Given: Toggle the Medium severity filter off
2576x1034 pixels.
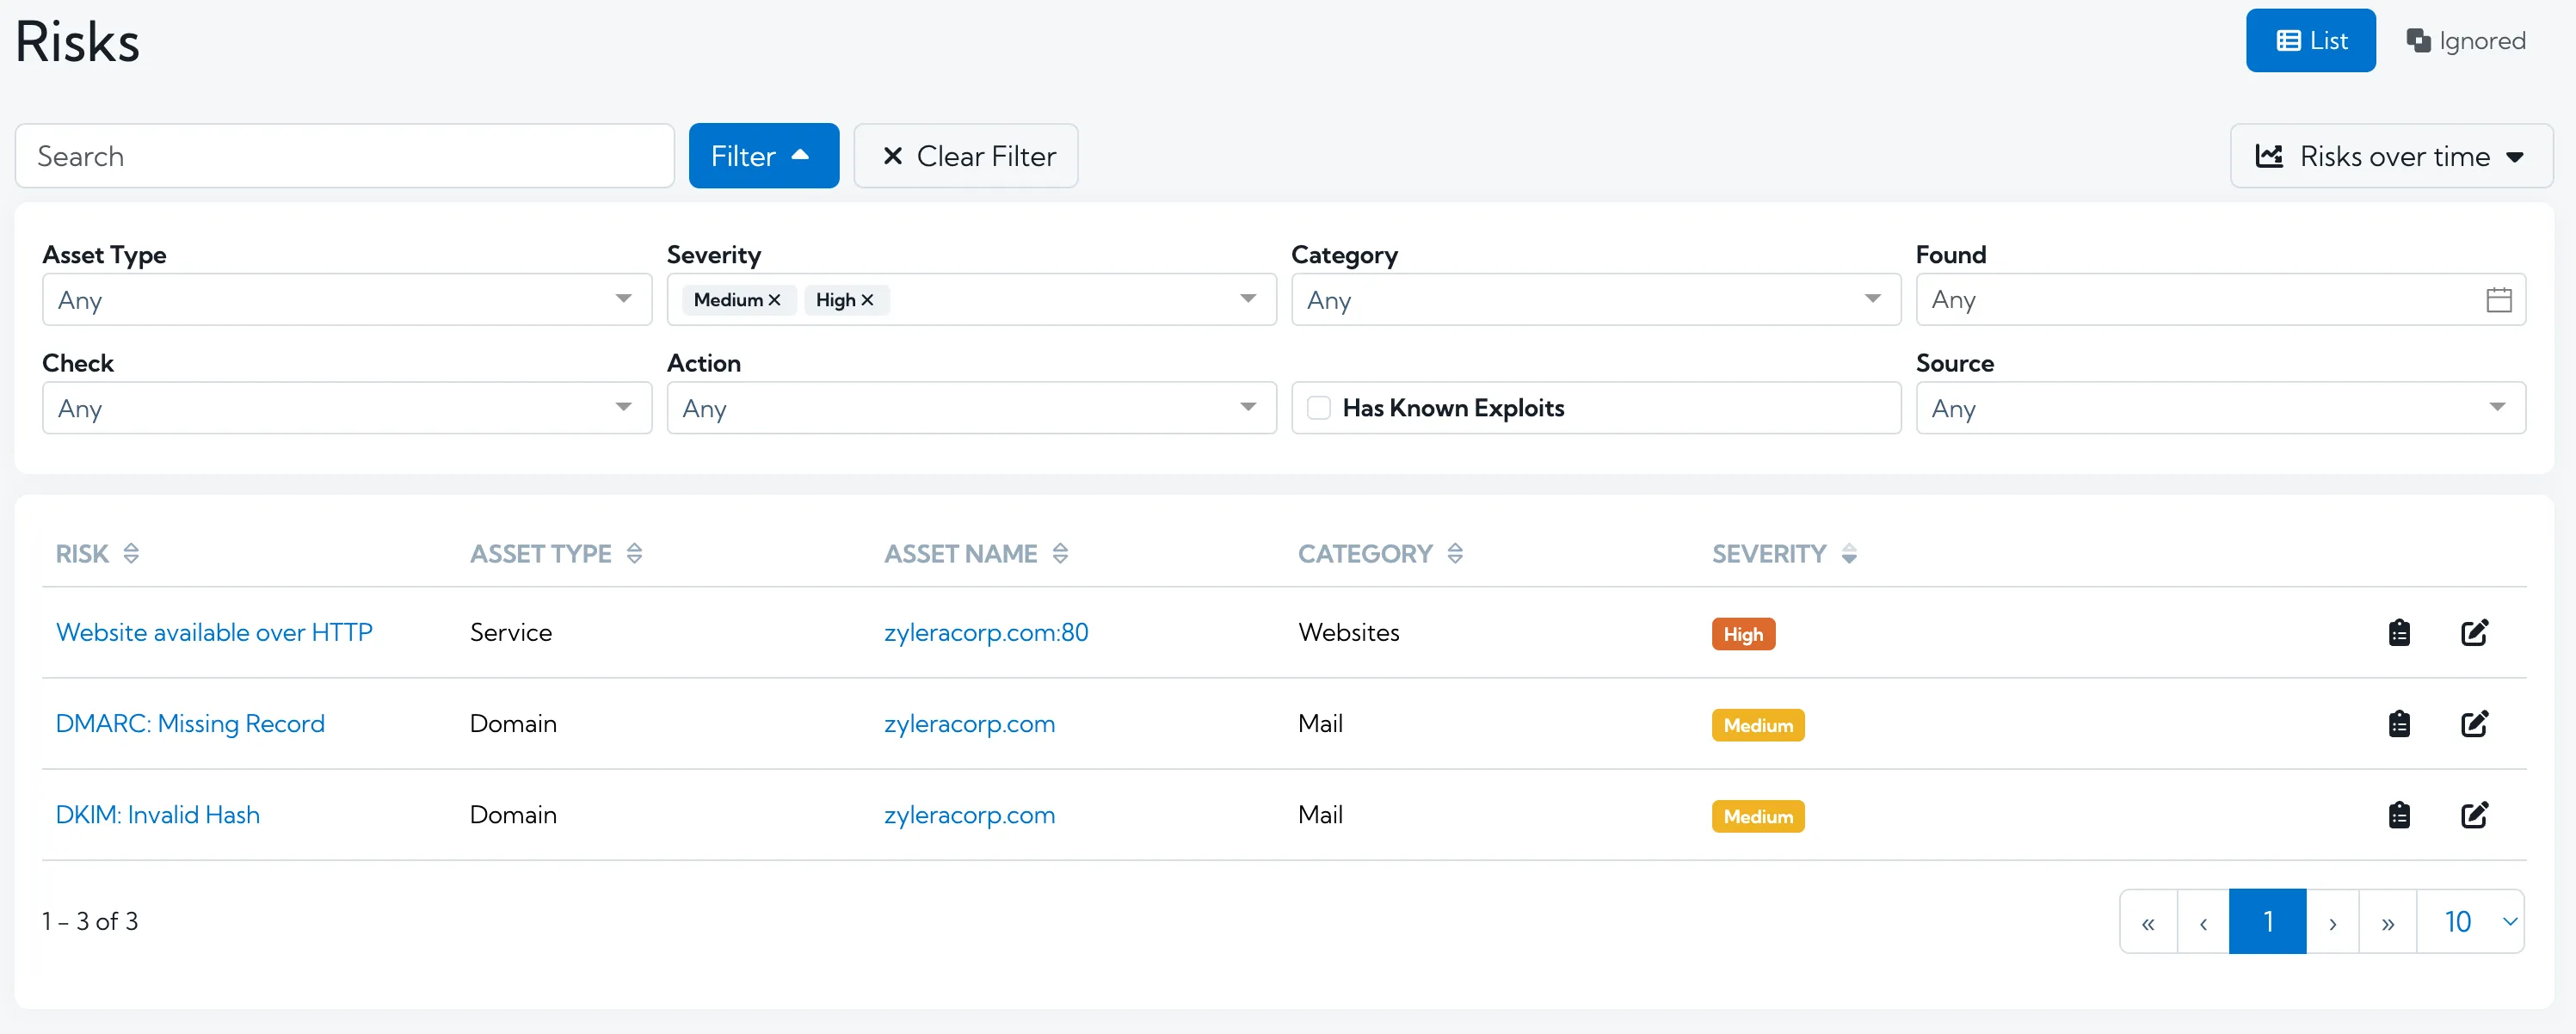Looking at the screenshot, I should pyautogui.click(x=775, y=299).
